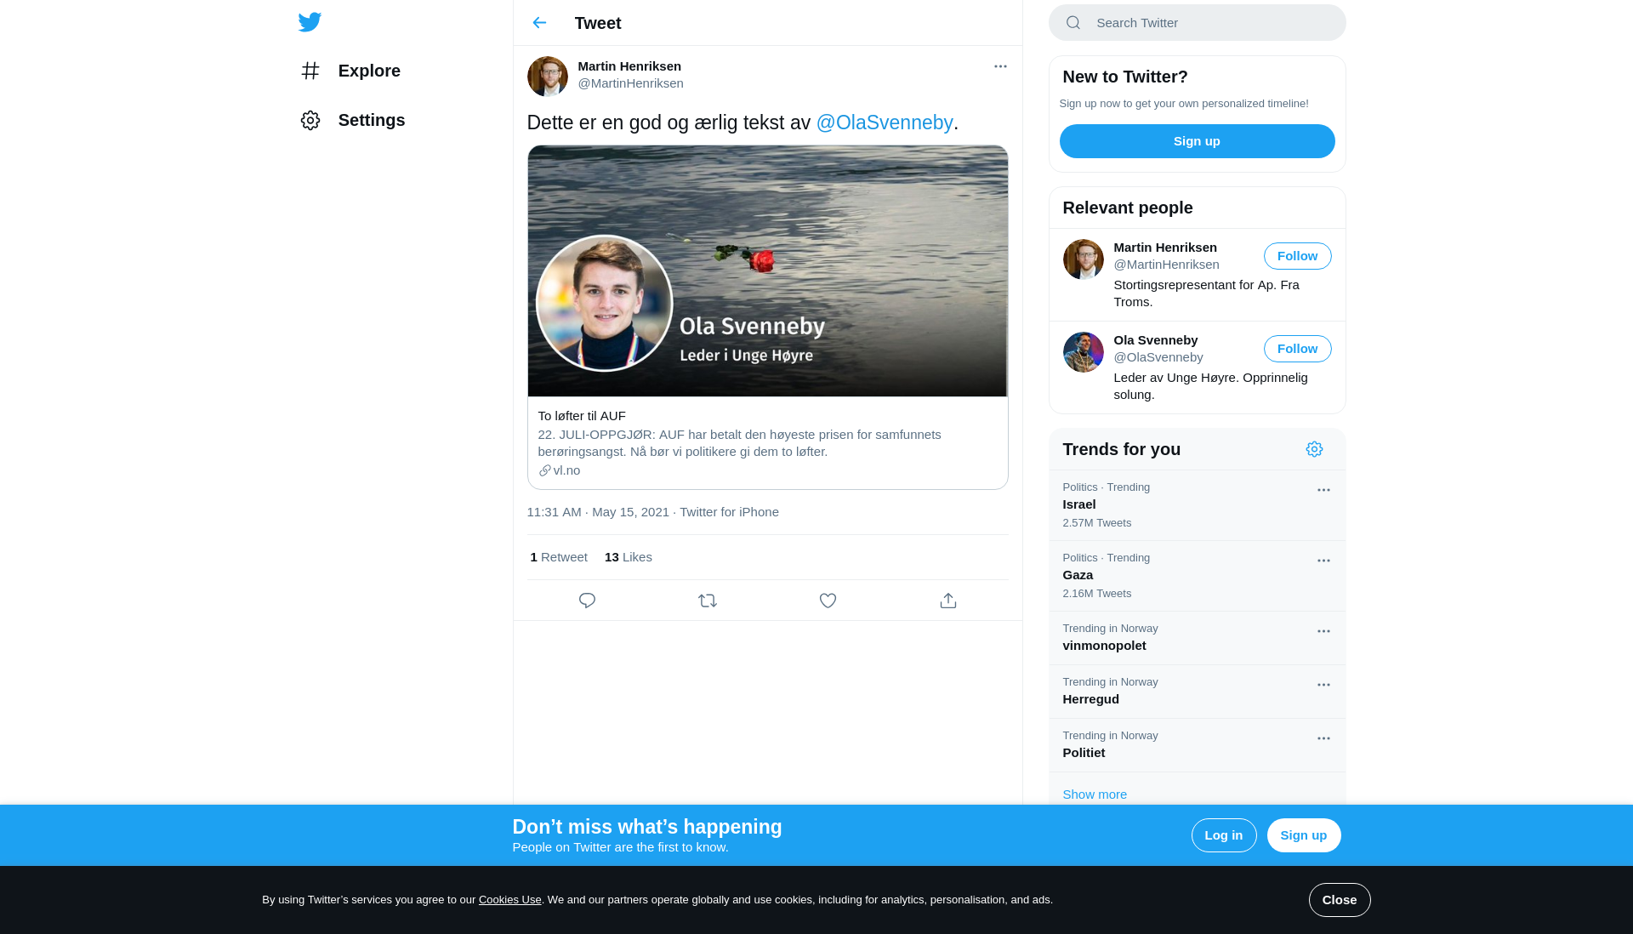Open more options for Gaza trend
Viewport: 1633px width, 934px height.
[x=1323, y=561]
